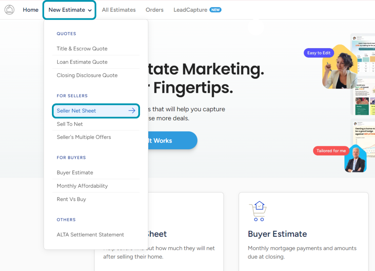Click the home logo icon in navbar
The image size is (375, 271).
tap(9, 10)
